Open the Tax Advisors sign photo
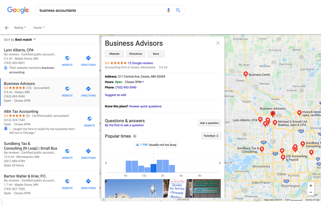The height and width of the screenshot is (205, 321). [x=207, y=188]
